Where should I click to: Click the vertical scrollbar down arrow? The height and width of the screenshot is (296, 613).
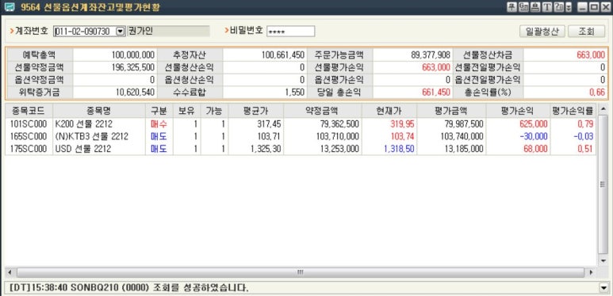tap(603, 260)
